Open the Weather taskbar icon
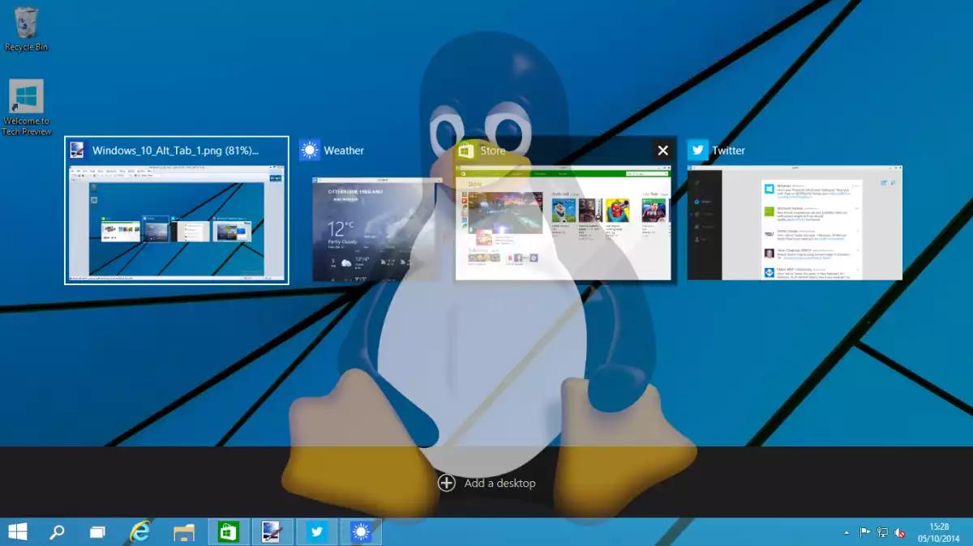 point(361,531)
